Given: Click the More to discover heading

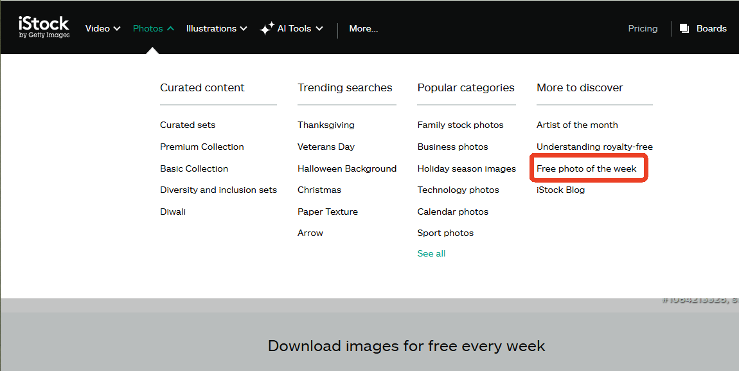Looking at the screenshot, I should click(x=580, y=87).
